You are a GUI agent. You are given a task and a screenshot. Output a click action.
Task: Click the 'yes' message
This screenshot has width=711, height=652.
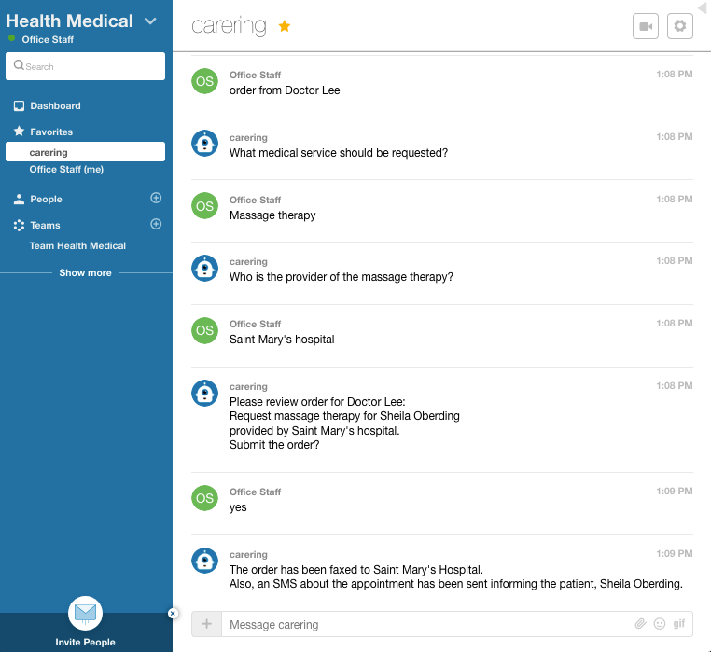pyautogui.click(x=238, y=507)
